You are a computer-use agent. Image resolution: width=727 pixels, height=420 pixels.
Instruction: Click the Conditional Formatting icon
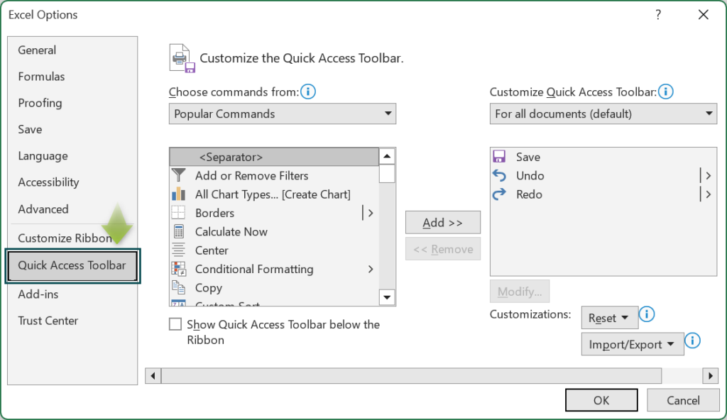click(178, 269)
